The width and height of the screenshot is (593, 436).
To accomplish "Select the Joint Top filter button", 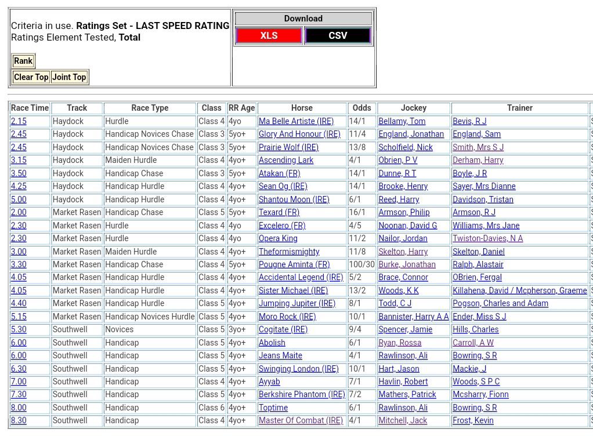I will tap(69, 77).
